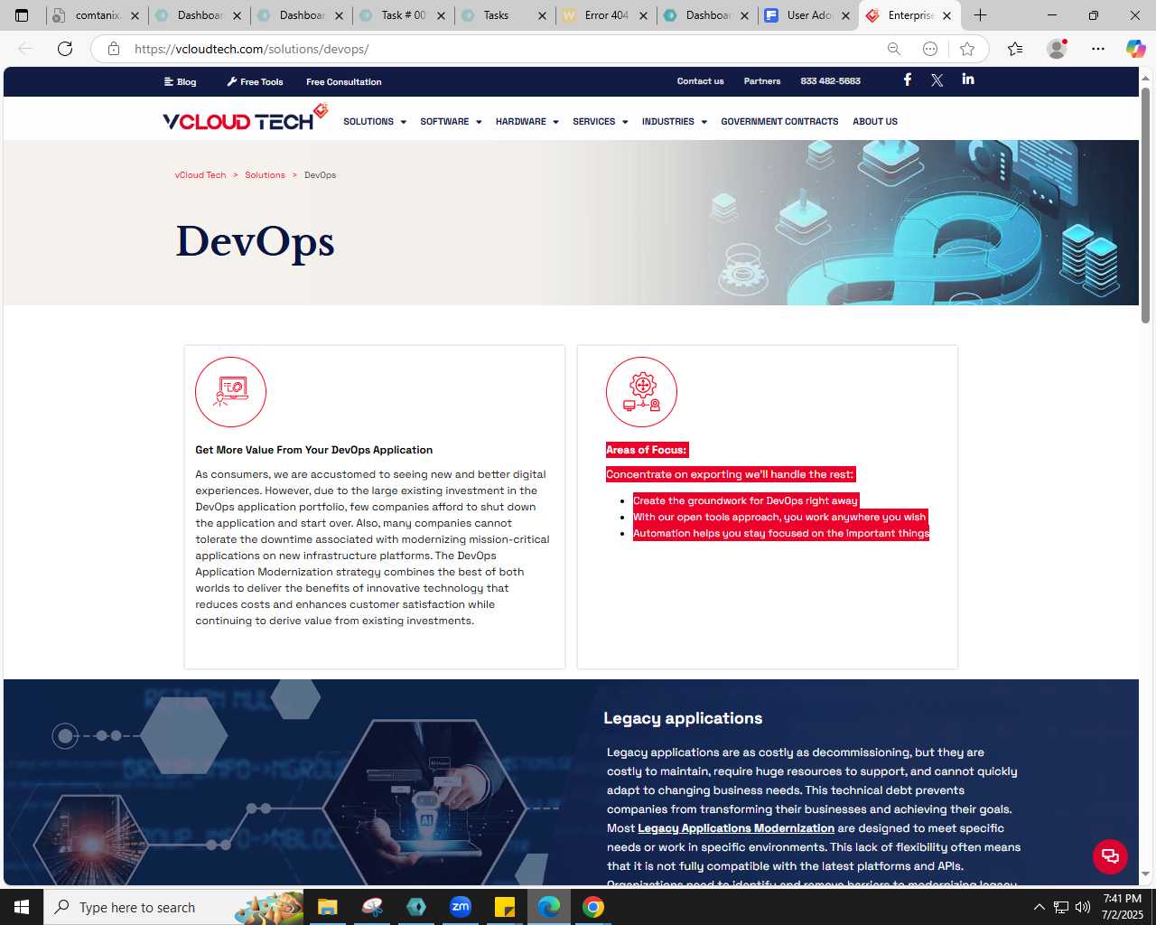Open Windows Start menu
Screen dimensions: 1156x925
[x=22, y=907]
